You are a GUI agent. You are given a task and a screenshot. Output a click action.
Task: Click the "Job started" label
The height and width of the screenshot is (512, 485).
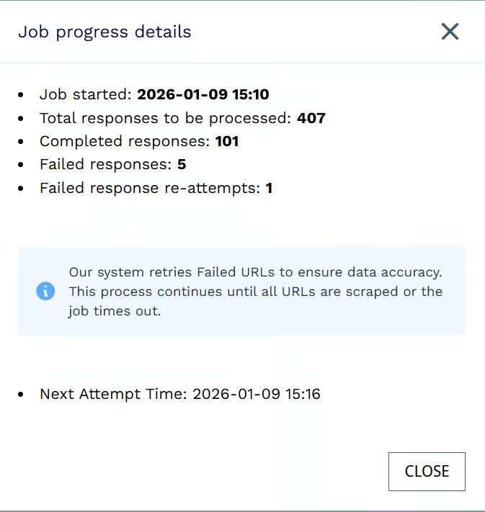pyautogui.click(x=85, y=94)
